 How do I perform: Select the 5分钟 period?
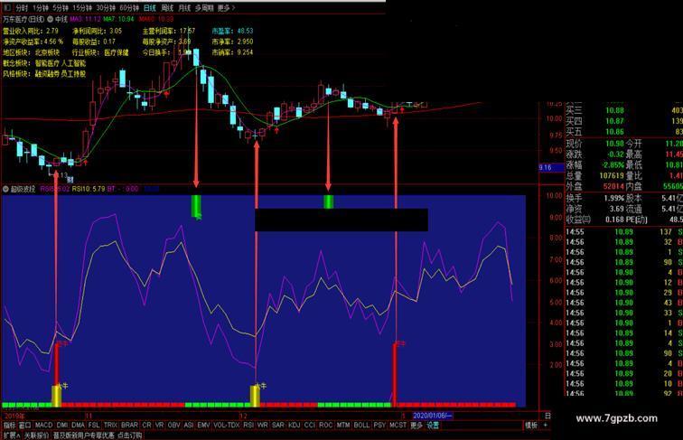coord(61,8)
